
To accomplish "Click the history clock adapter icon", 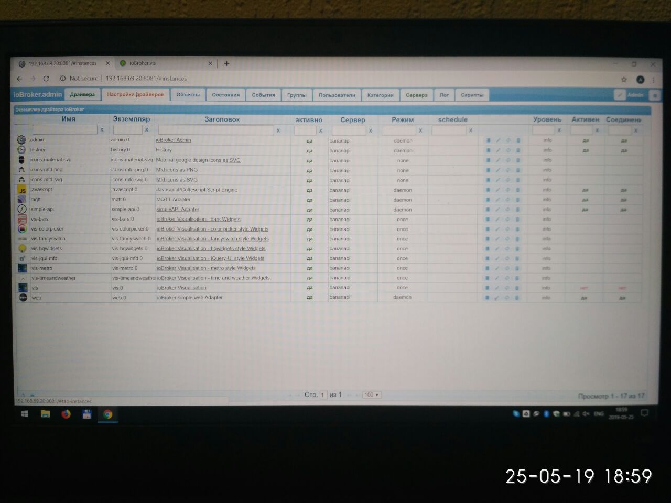I will click(x=21, y=150).
